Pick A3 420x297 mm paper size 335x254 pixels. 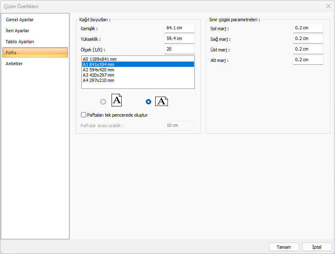point(98,75)
